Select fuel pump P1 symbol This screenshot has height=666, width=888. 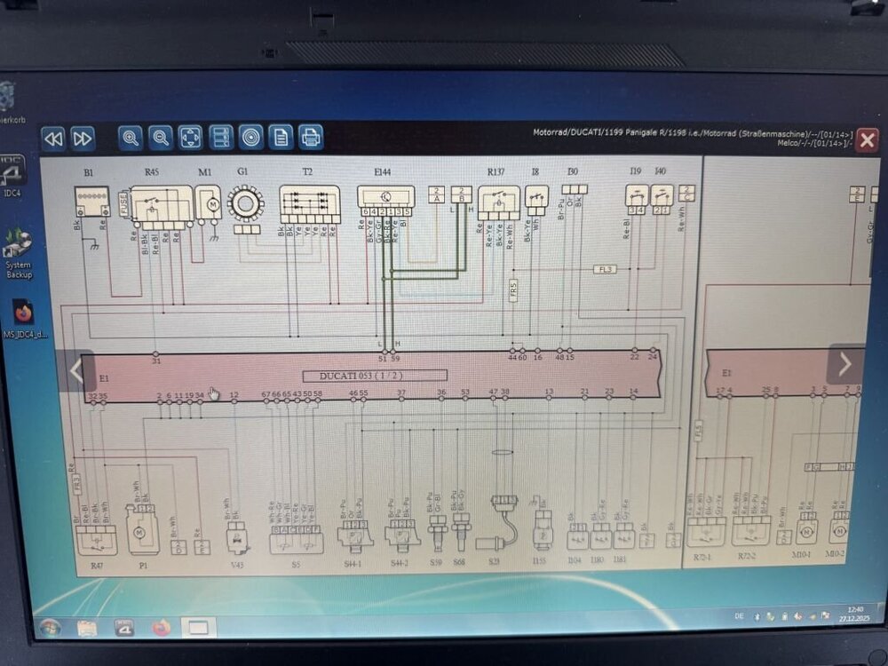(x=141, y=530)
